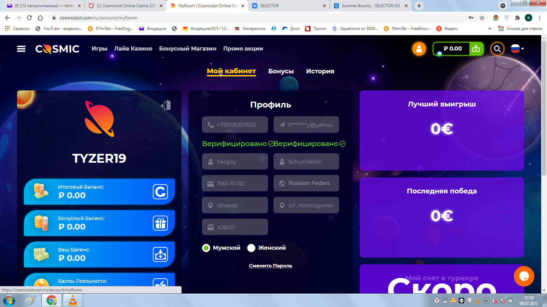
Task: Open the Заработок от 3000 bookmark
Action: (x=355, y=29)
